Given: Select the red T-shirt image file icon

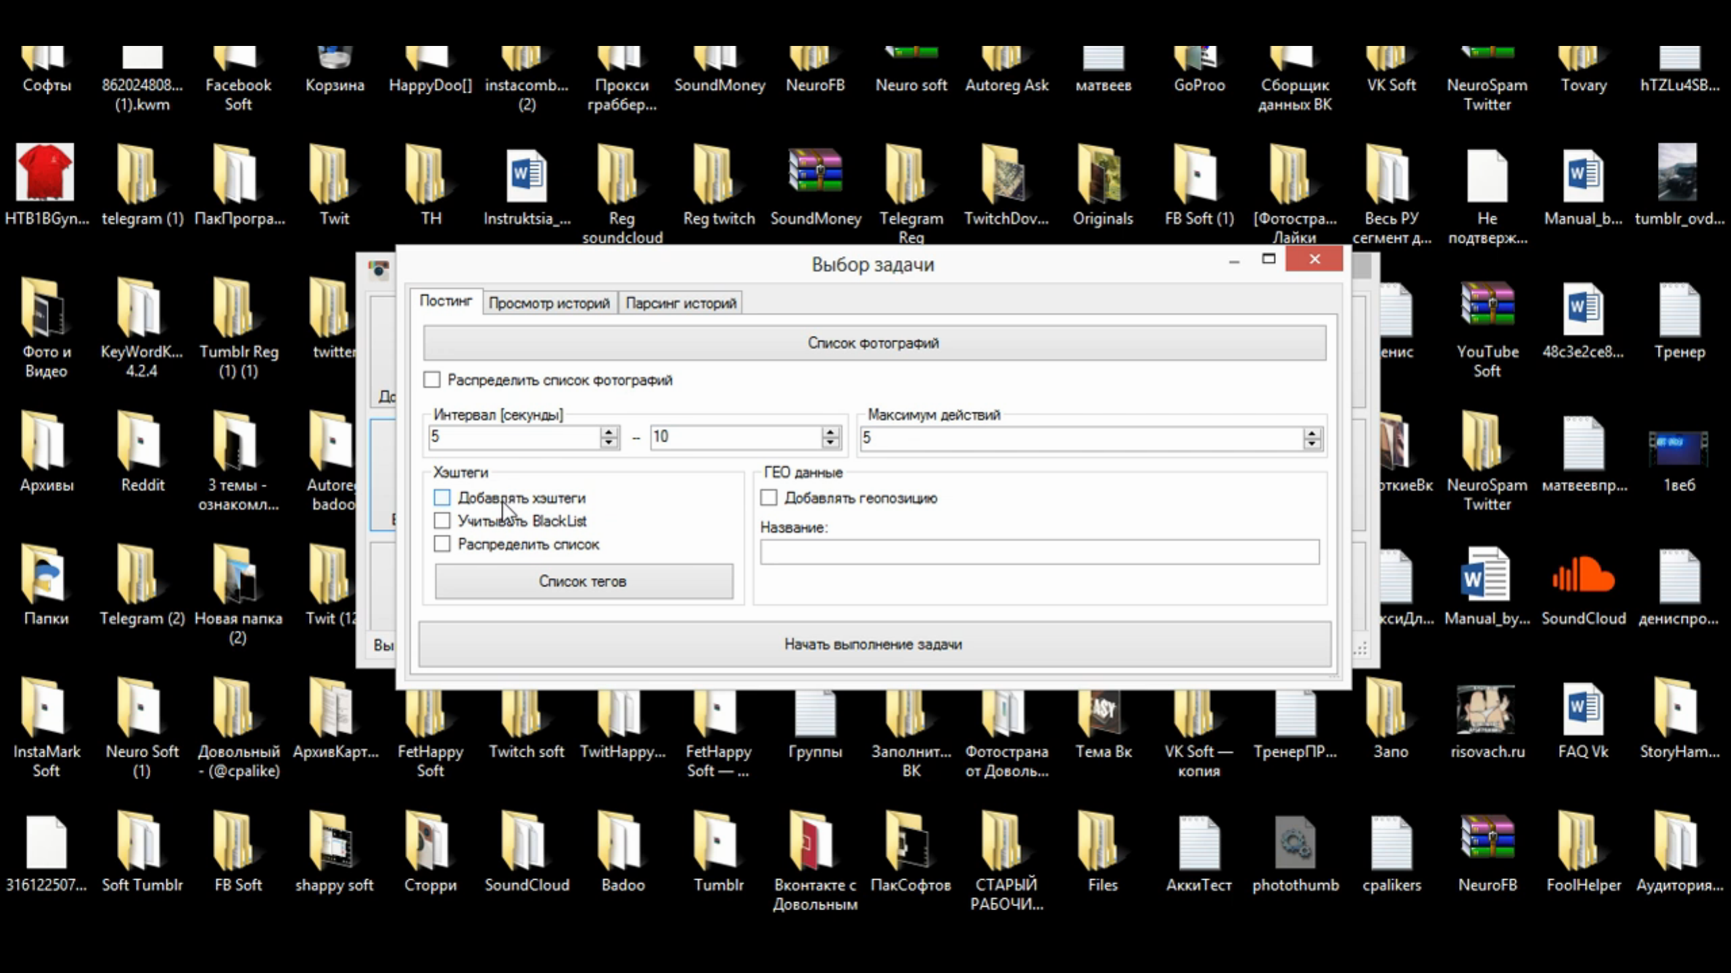Looking at the screenshot, I should coord(45,172).
